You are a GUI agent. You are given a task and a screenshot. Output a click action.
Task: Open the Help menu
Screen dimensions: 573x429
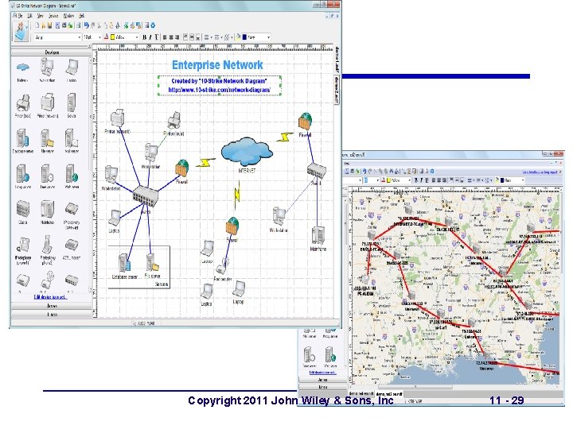pyautogui.click(x=81, y=16)
